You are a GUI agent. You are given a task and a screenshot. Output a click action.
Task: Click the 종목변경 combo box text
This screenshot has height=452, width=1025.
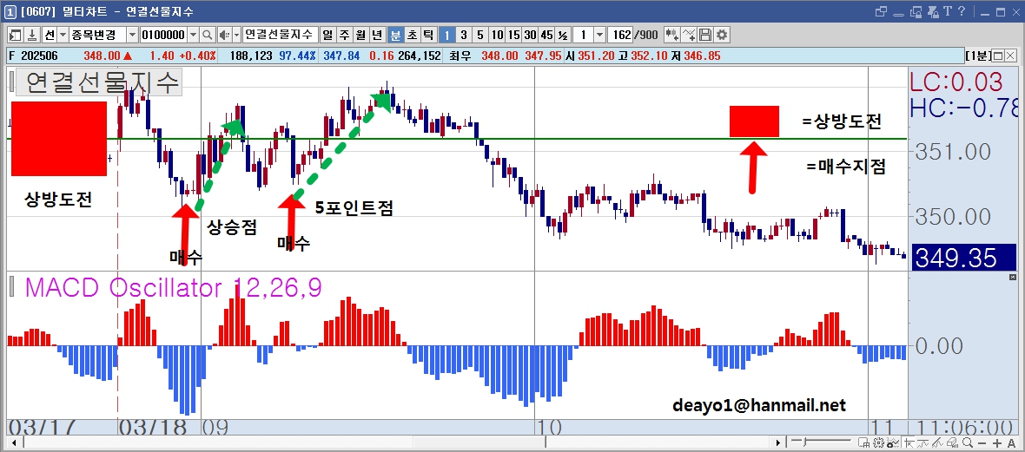pyautogui.click(x=98, y=35)
